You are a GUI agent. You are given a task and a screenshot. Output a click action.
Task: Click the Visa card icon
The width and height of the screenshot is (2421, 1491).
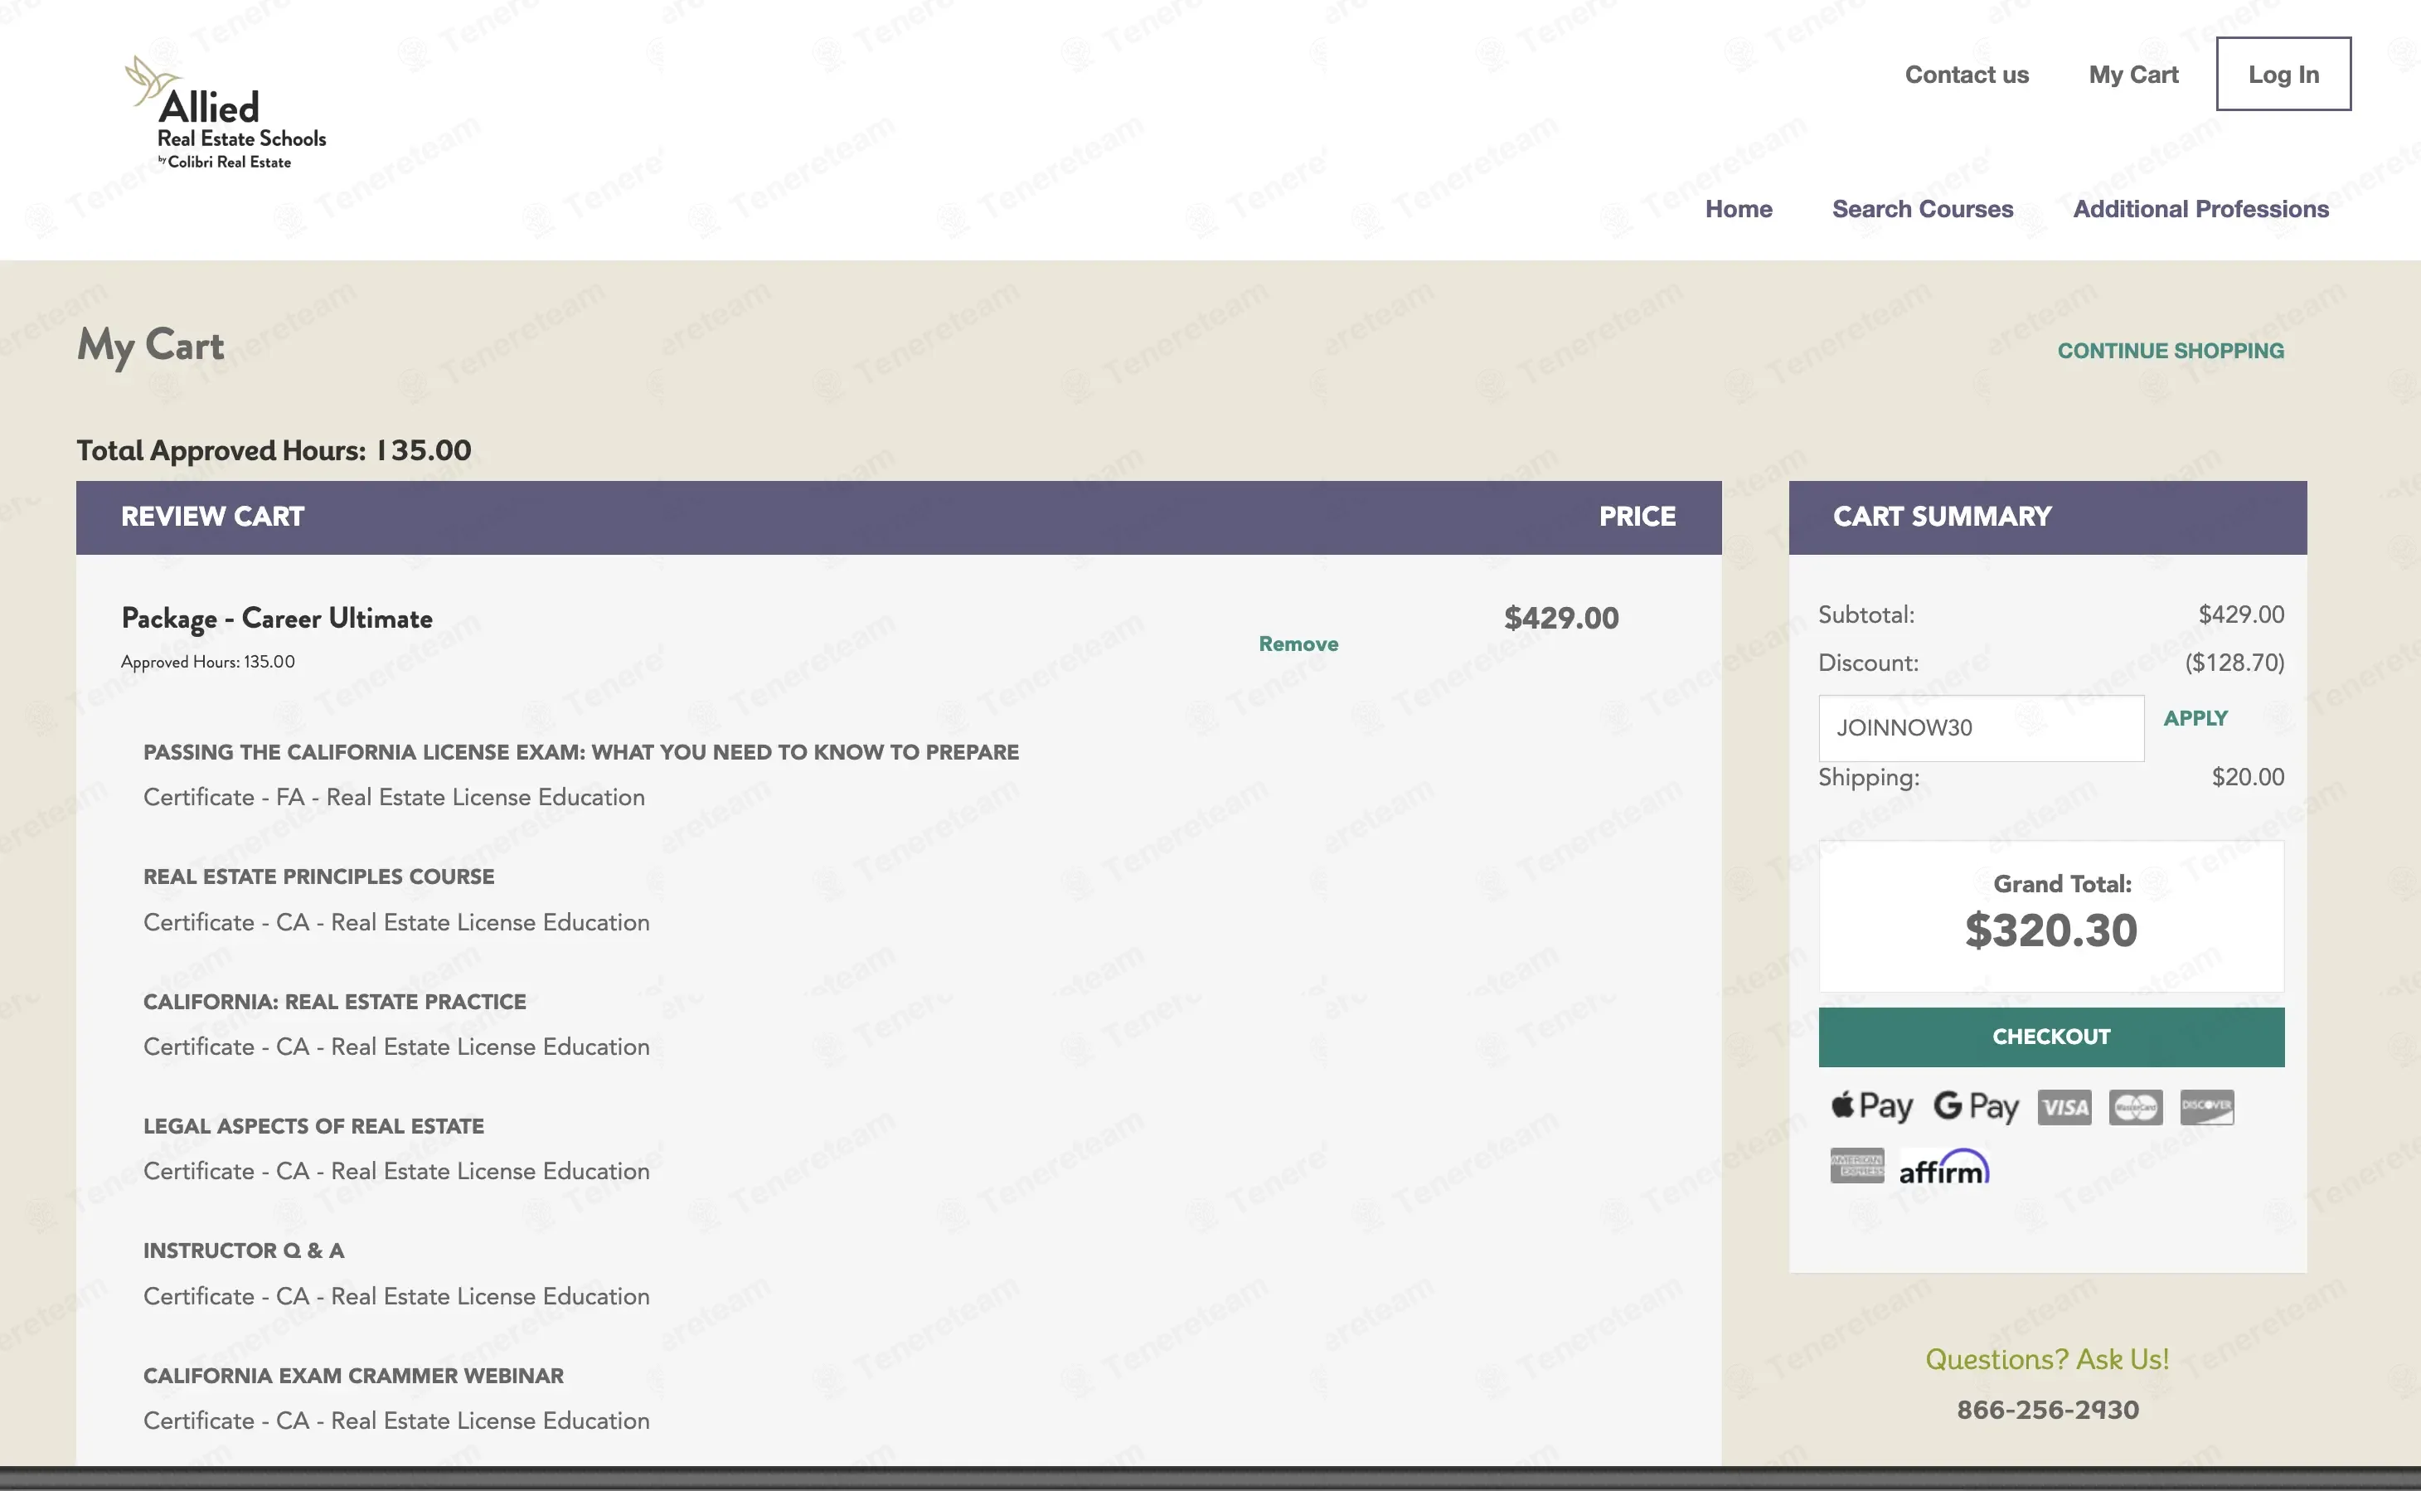pos(2064,1107)
